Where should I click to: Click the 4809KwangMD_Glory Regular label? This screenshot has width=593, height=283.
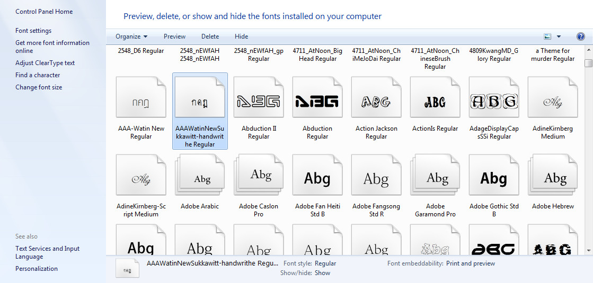coord(494,54)
